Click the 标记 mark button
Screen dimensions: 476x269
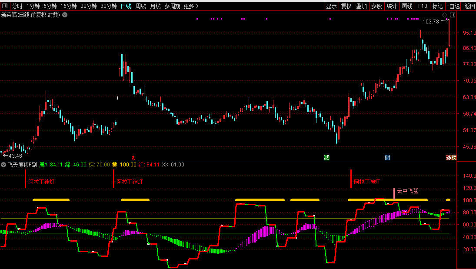(x=437, y=6)
